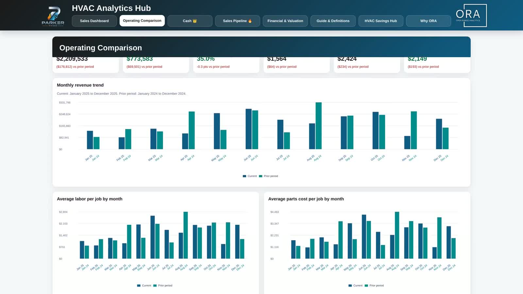
Task: Click the Feb 24 bar in Monthly revenue trend
Action: click(x=128, y=139)
